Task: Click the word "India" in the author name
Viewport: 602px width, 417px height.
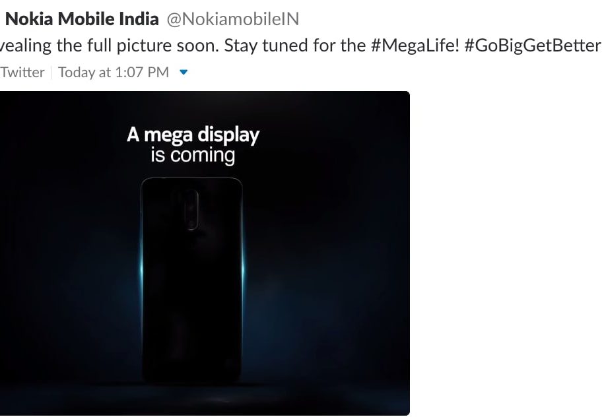Action: click(139, 19)
